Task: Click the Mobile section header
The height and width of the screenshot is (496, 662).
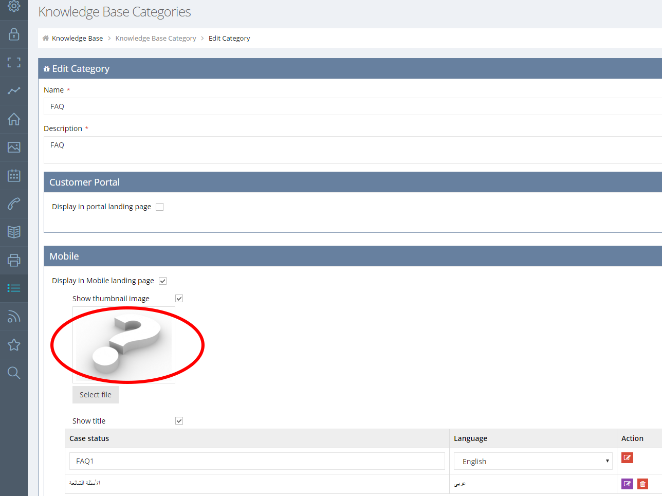Action: tap(353, 256)
